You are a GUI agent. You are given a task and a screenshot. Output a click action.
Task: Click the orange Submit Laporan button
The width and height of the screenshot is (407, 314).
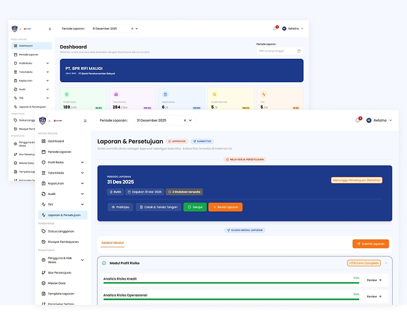pos(370,243)
